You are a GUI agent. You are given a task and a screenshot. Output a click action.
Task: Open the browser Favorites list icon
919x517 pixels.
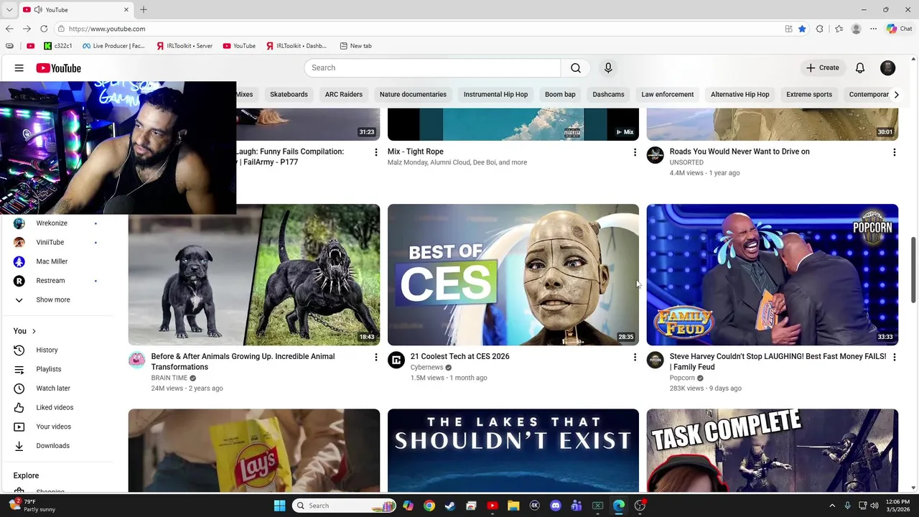click(839, 29)
